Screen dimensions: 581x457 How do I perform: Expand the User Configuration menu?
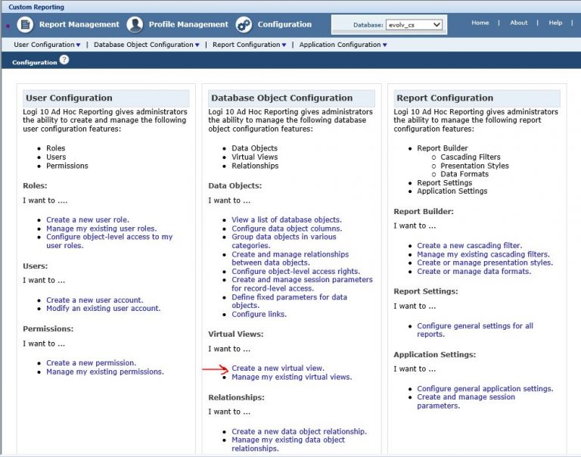47,45
